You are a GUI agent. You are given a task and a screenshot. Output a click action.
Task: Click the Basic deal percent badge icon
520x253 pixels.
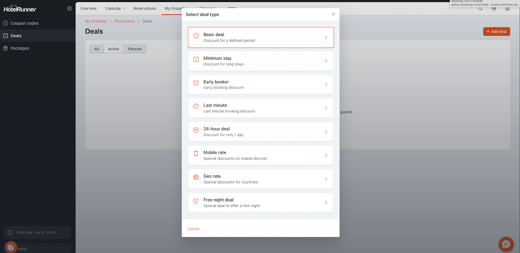pyautogui.click(x=196, y=36)
